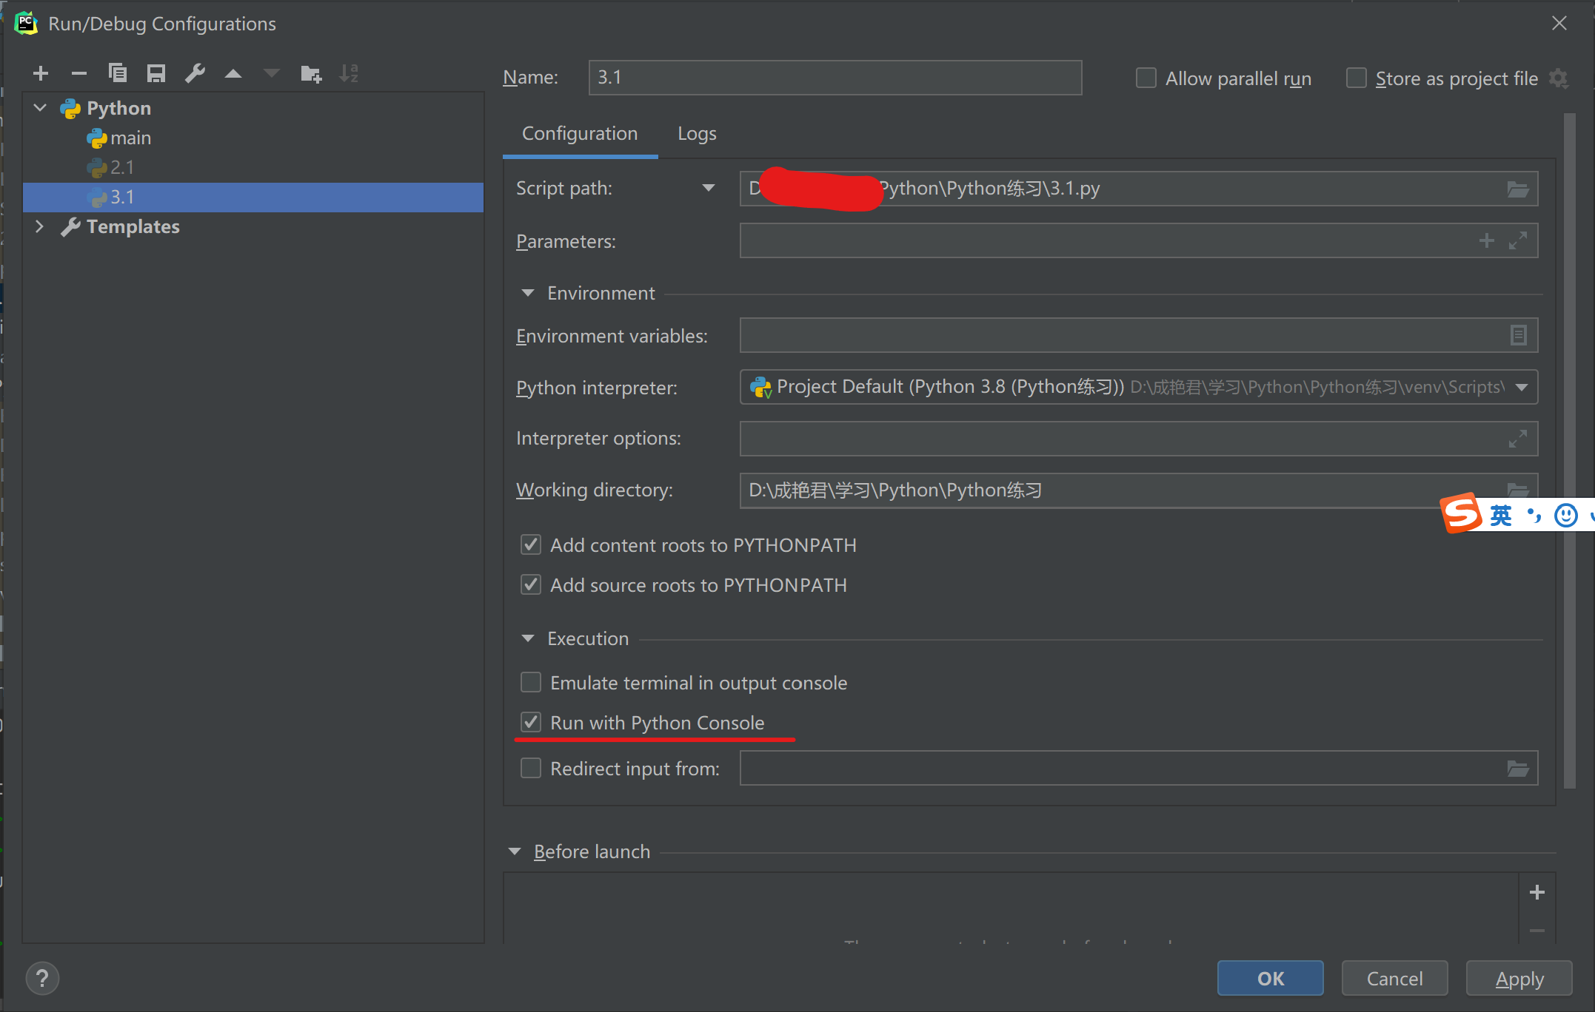Uncheck Run with Python Console
The image size is (1595, 1012).
point(531,722)
